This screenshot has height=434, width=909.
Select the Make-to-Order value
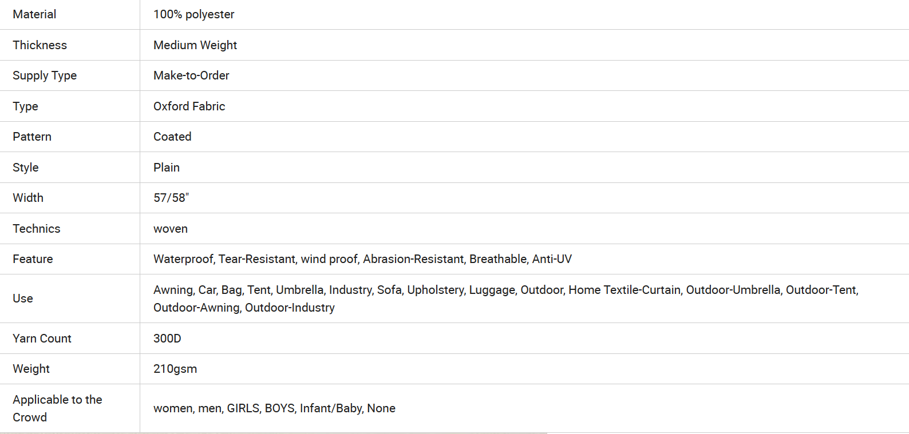tap(191, 75)
